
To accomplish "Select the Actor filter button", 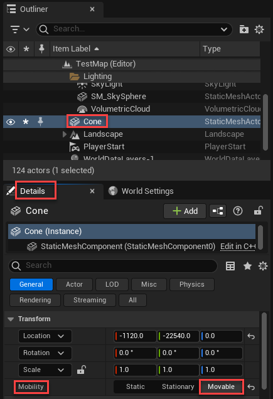I will click(74, 284).
